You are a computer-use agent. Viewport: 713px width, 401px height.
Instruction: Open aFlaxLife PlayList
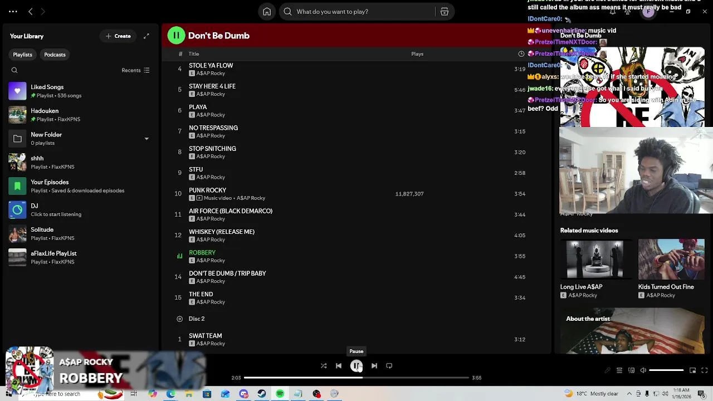pos(81,257)
